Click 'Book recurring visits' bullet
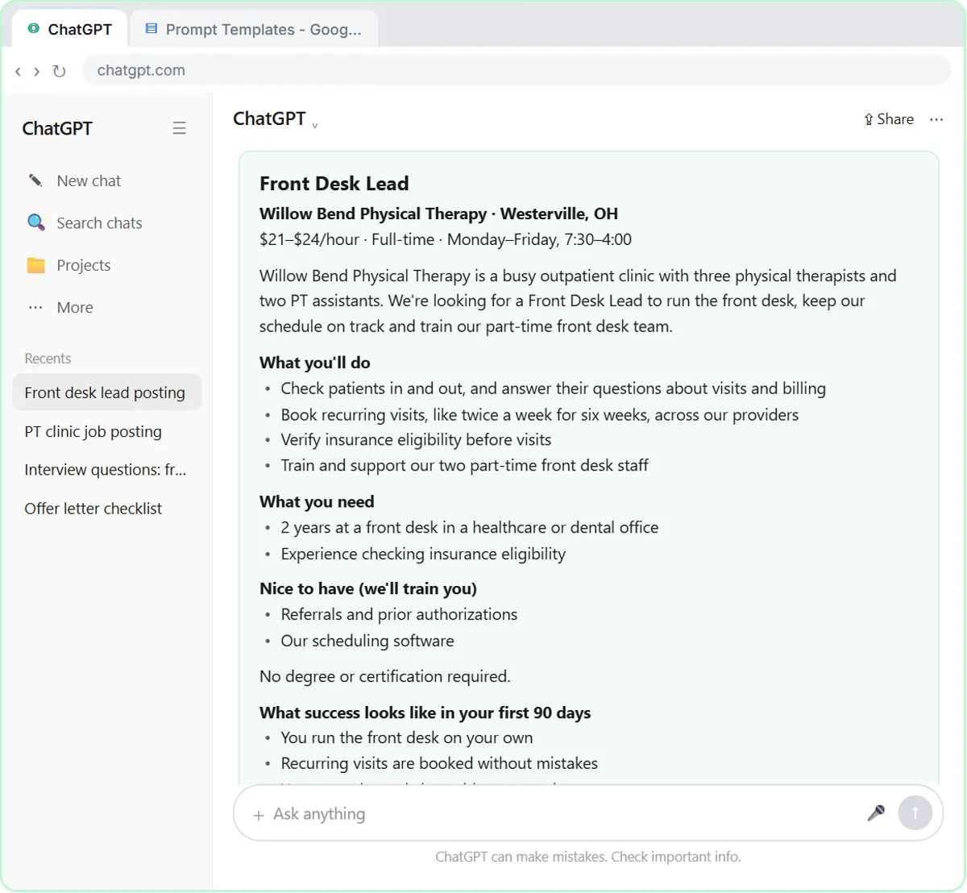 coord(540,415)
